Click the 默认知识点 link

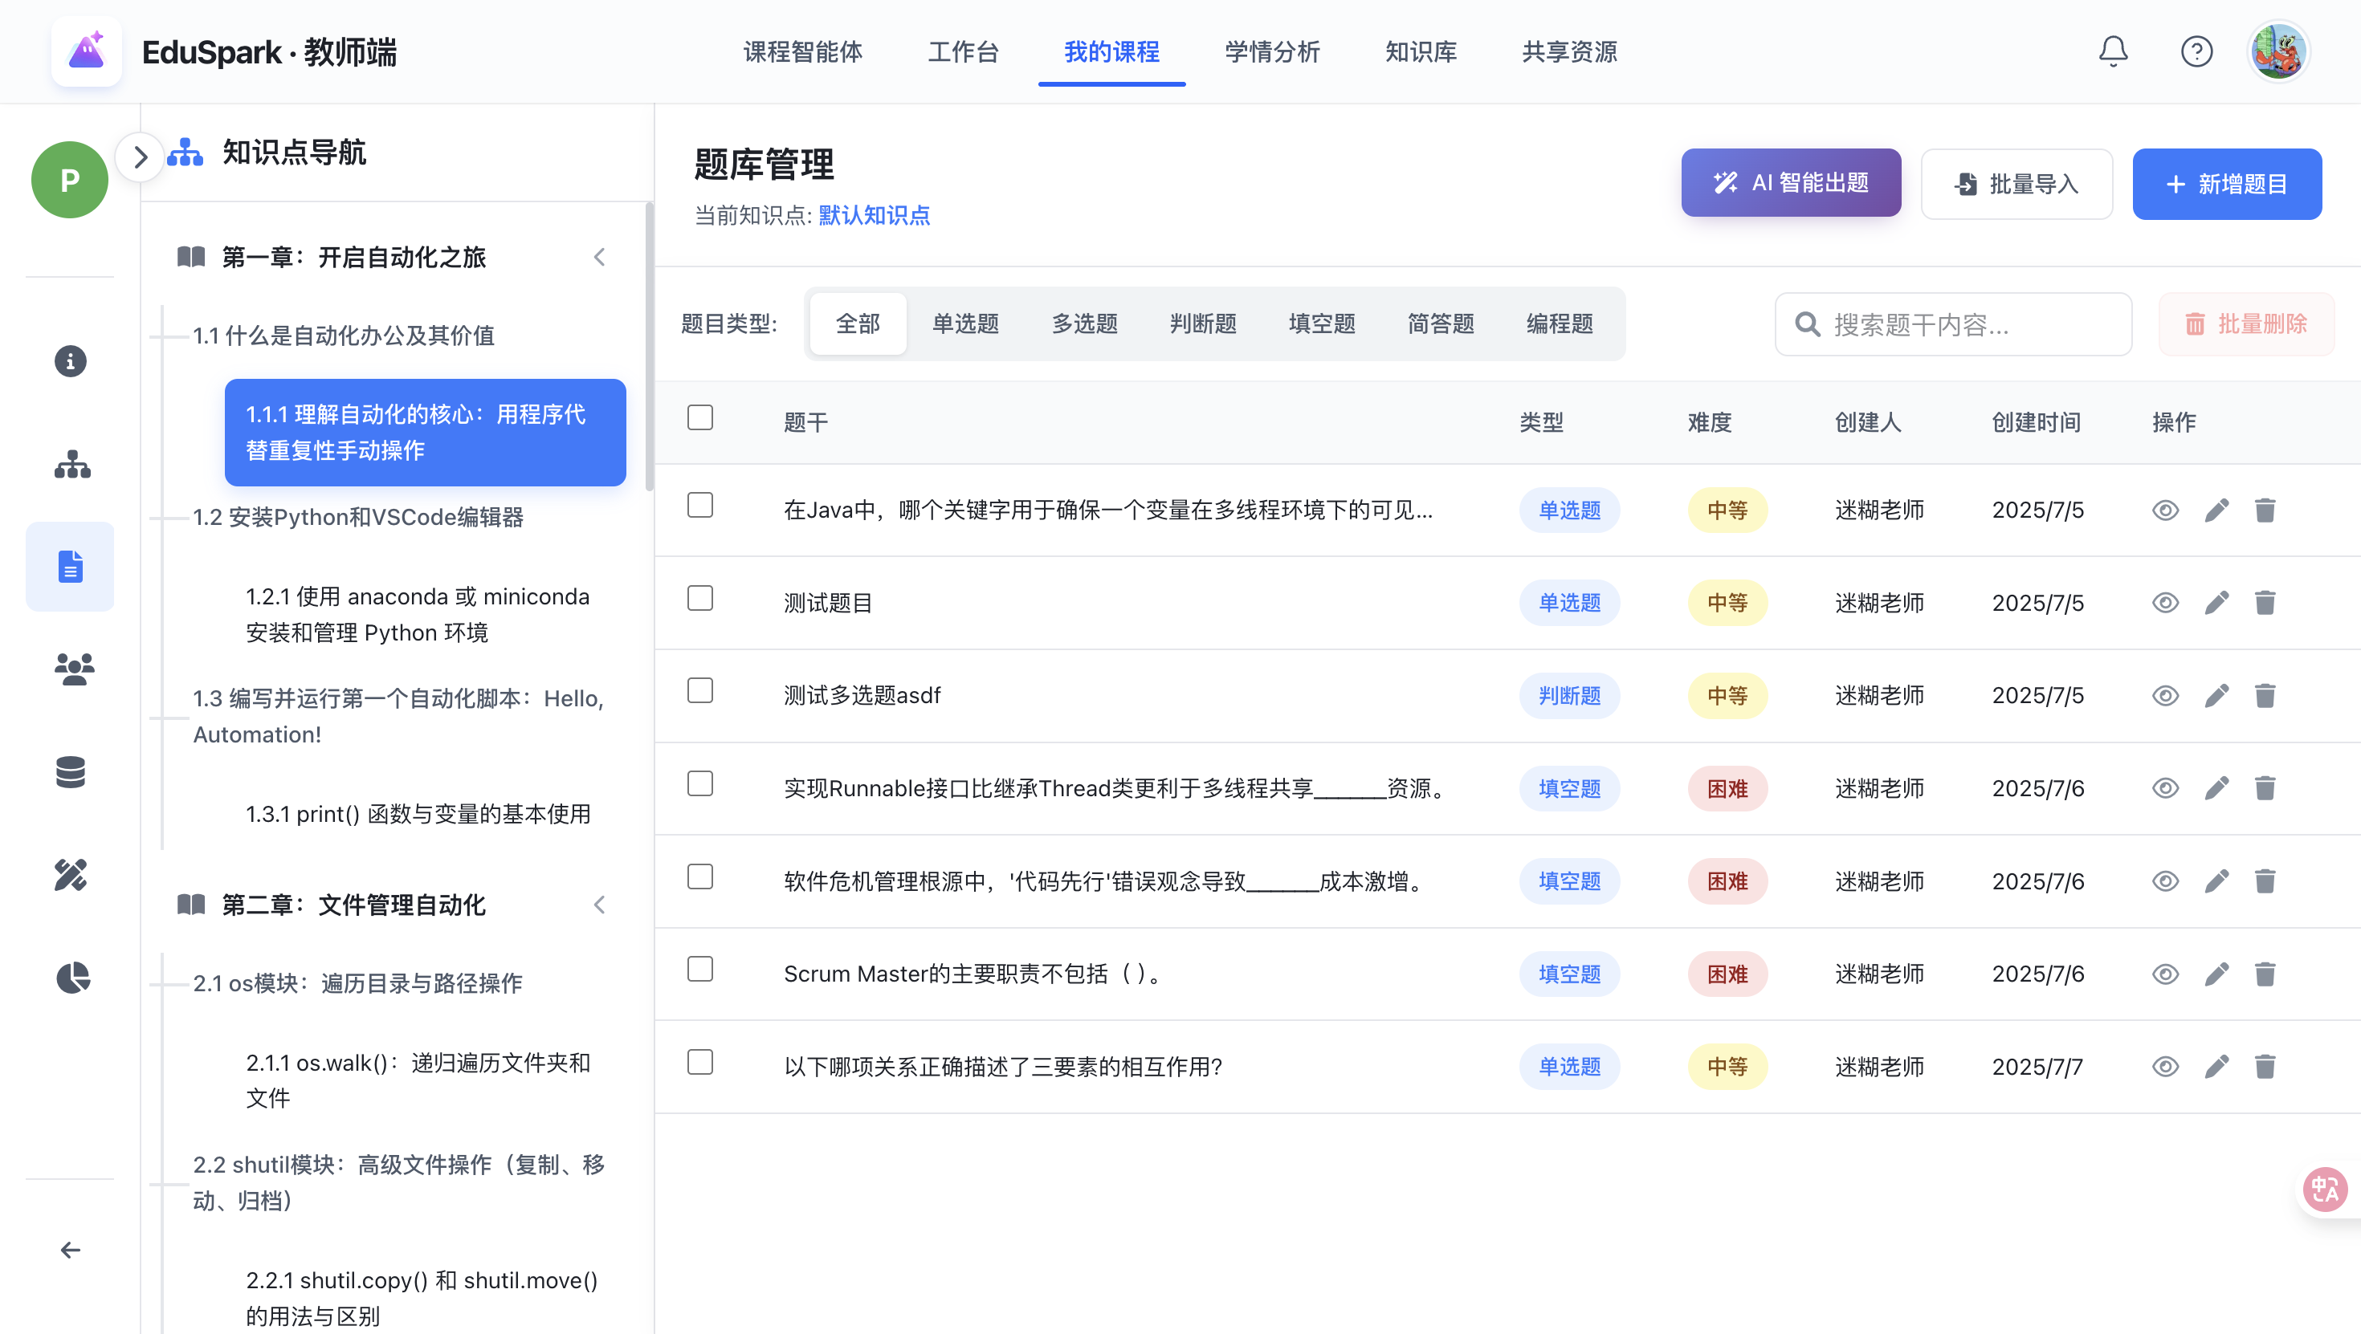[x=875, y=215]
